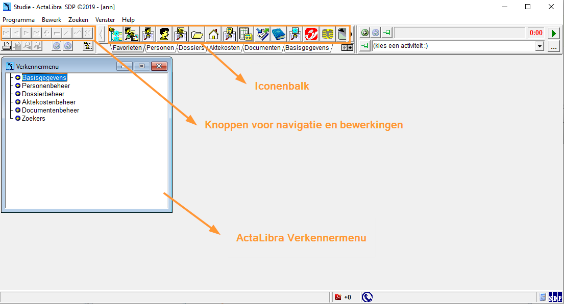Click green pin beside activity dropdown
This screenshot has width=564, height=304.
365,46
